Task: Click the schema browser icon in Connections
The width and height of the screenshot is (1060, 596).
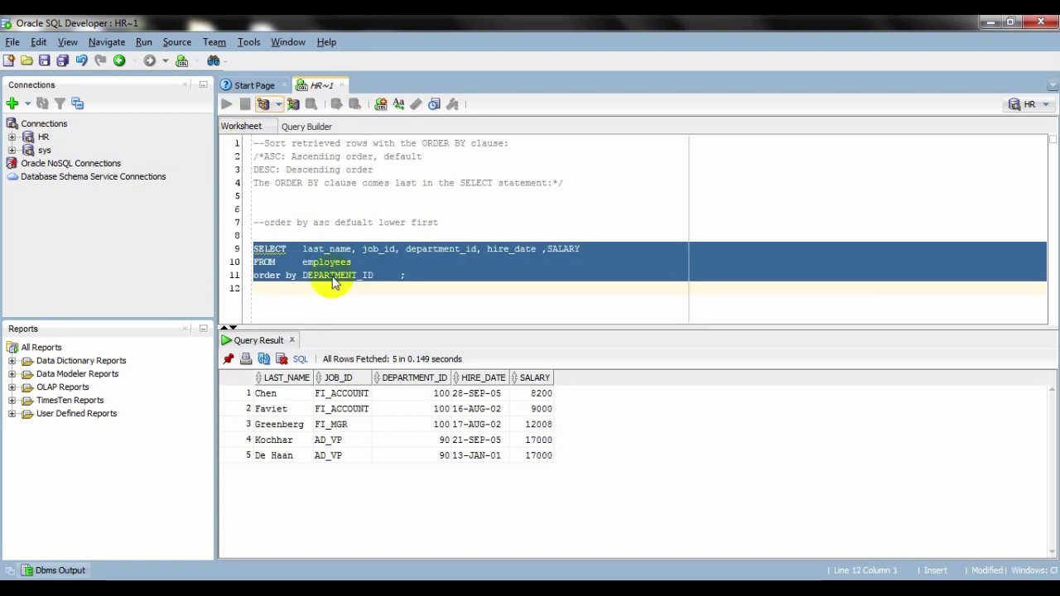Action: (x=78, y=103)
